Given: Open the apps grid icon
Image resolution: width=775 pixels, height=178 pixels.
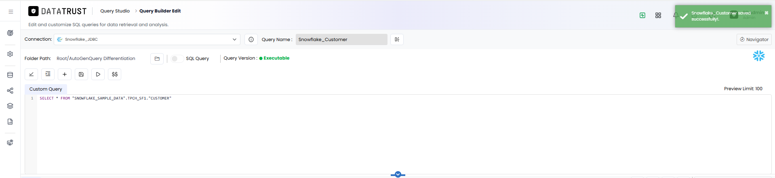Looking at the screenshot, I should pos(658,15).
